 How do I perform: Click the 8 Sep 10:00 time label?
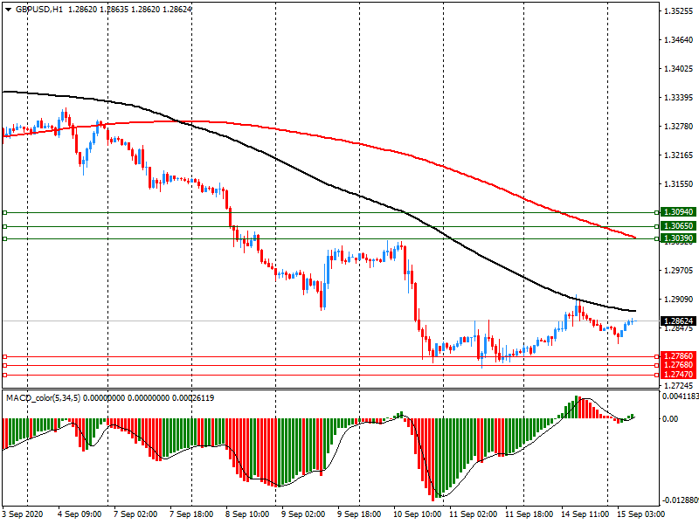pos(247,514)
